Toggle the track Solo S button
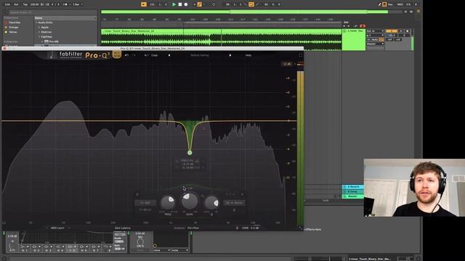 point(401,31)
